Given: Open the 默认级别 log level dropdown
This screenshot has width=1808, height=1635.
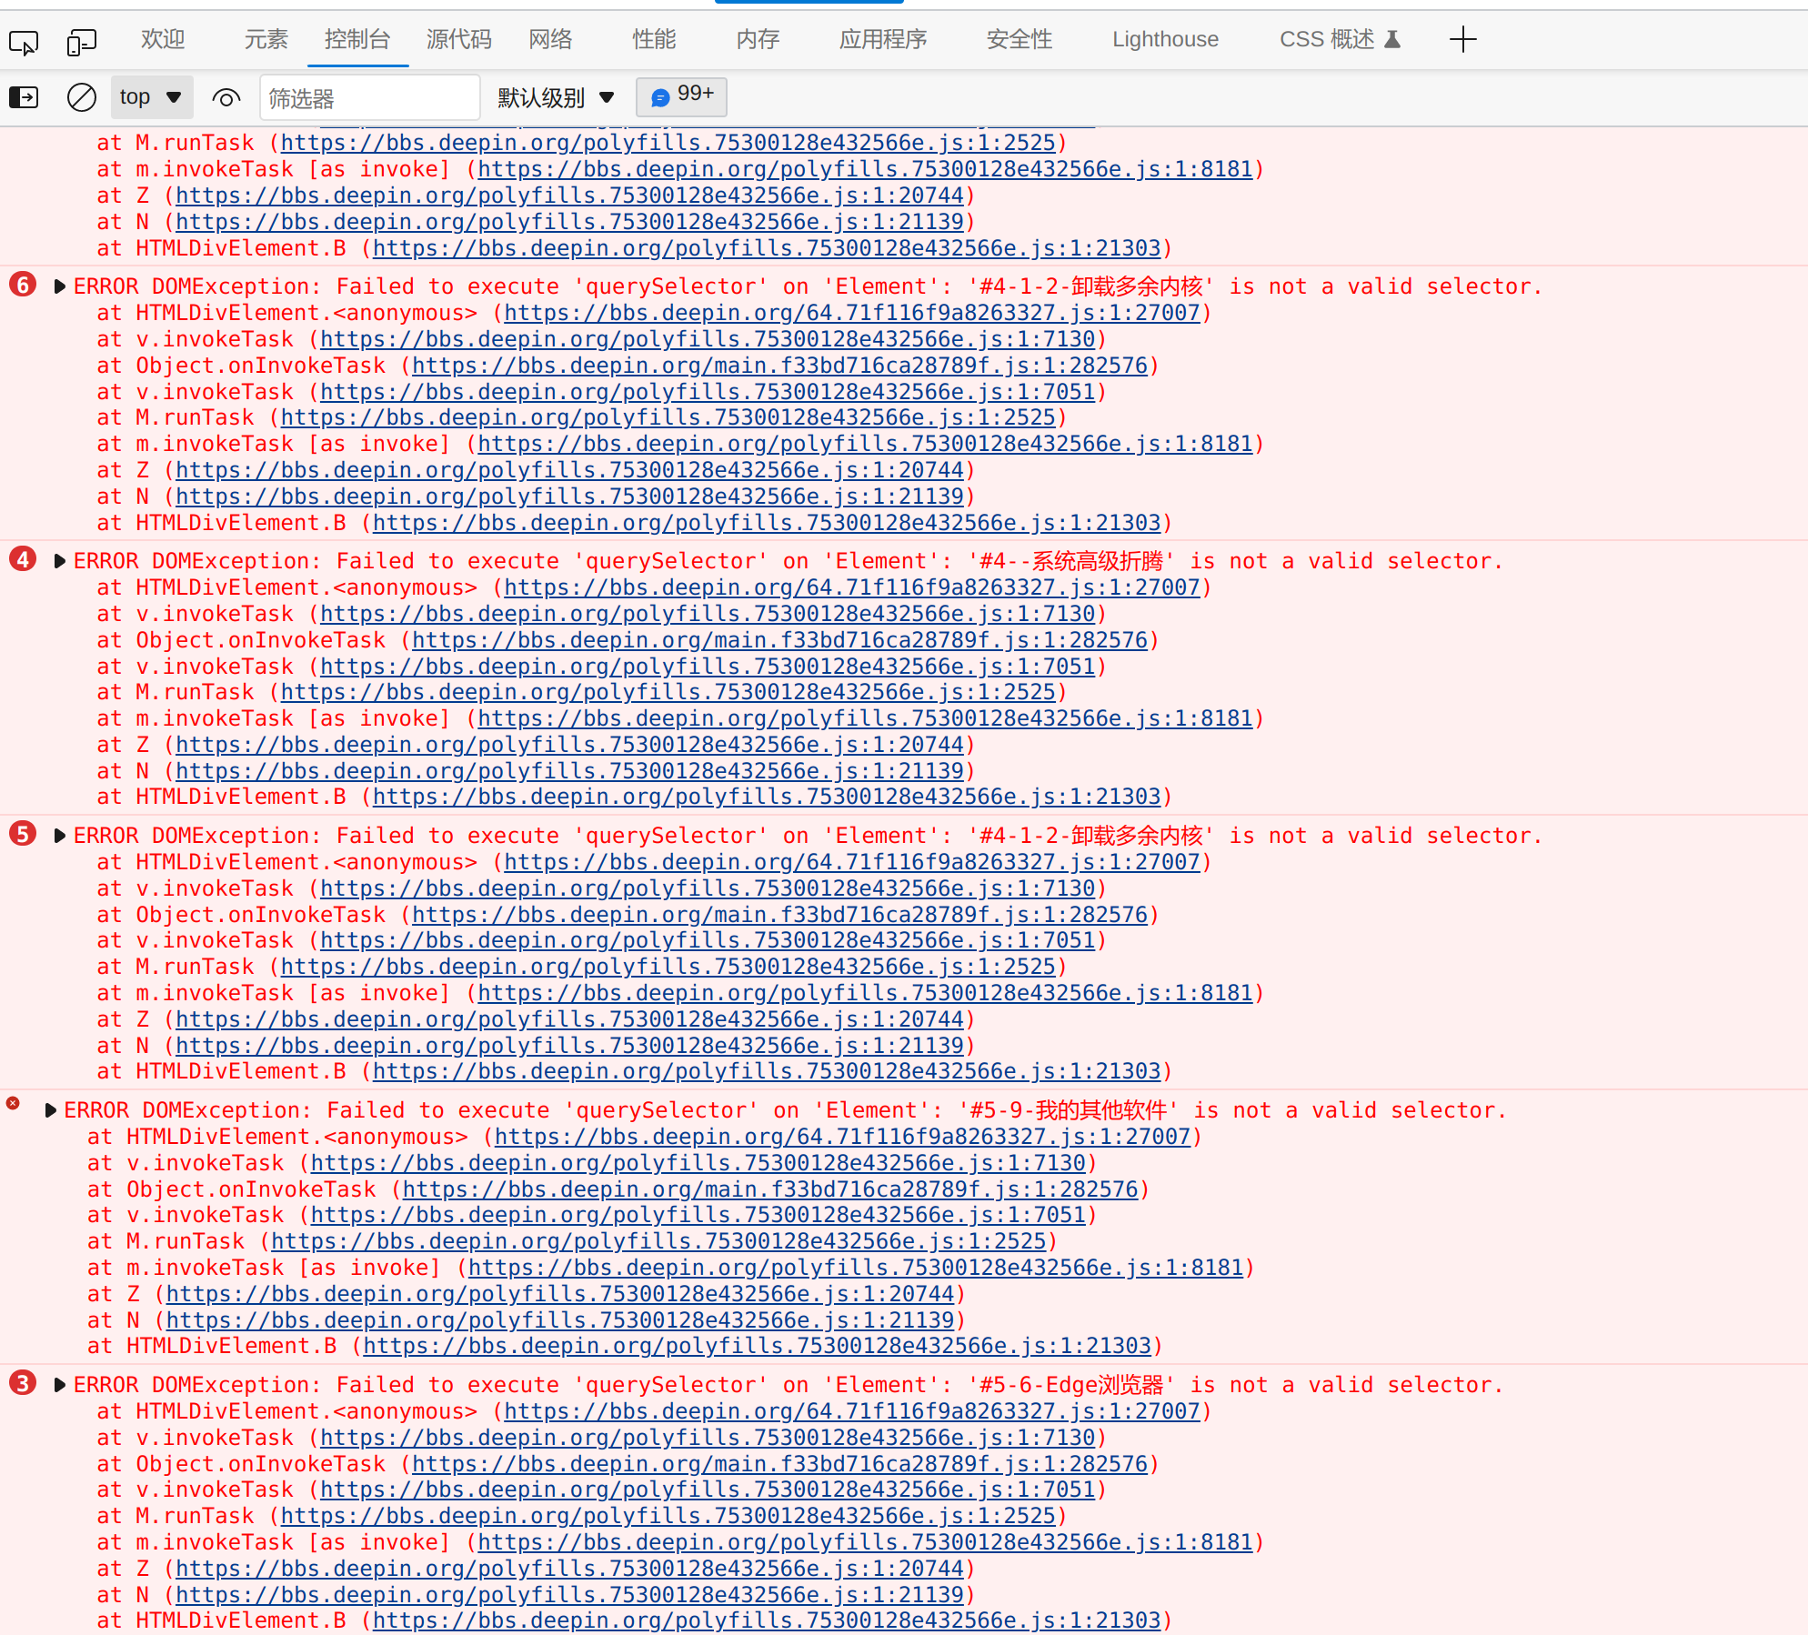Looking at the screenshot, I should pos(556,97).
